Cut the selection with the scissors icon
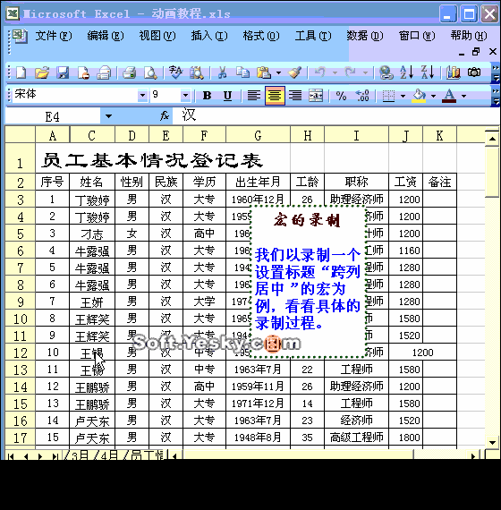The height and width of the screenshot is (510, 501). [222, 72]
